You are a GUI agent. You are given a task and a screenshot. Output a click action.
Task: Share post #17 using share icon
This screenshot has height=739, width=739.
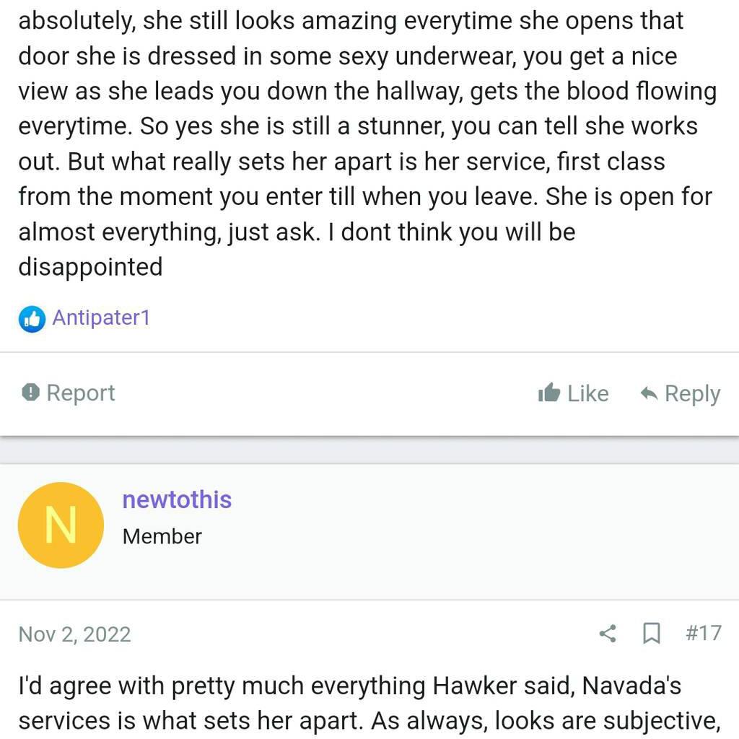(x=608, y=634)
